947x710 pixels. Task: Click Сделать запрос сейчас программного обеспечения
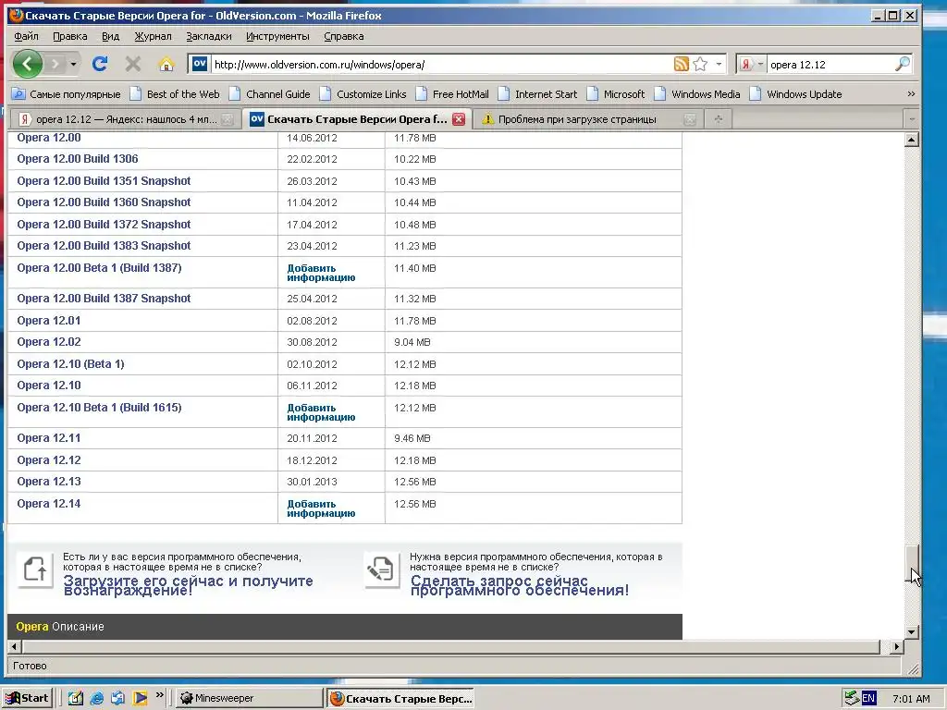520,585
